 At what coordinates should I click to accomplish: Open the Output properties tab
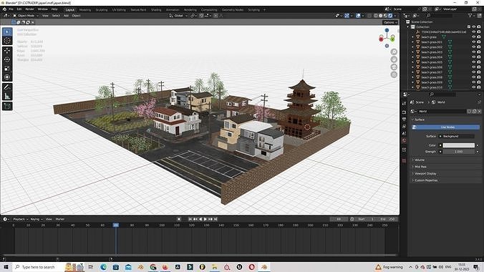(404, 119)
